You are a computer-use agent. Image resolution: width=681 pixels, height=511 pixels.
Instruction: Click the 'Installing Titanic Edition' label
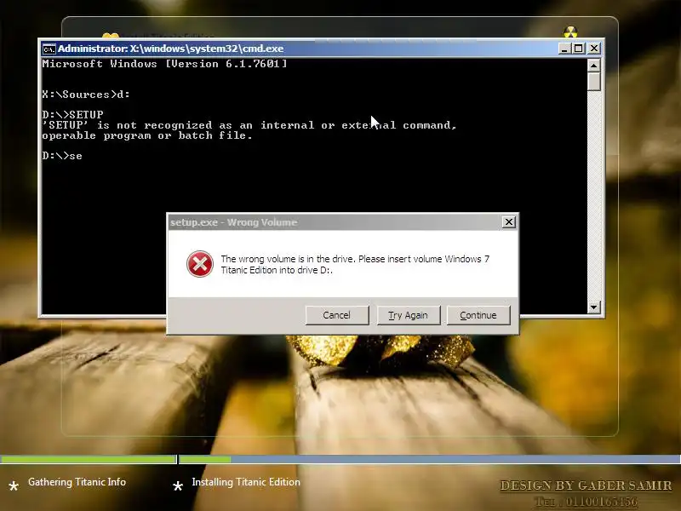(x=246, y=482)
